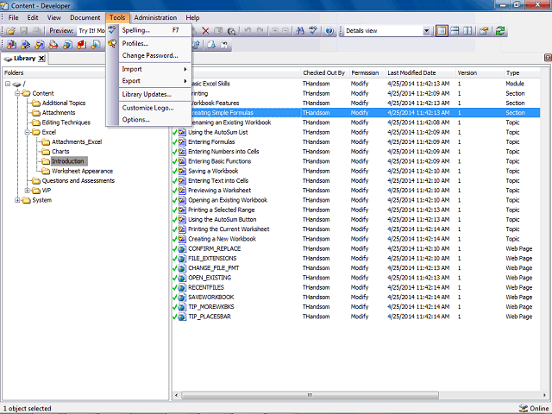The width and height of the screenshot is (552, 414).
Task: Toggle the single-pane library layout button
Action: (x=442, y=31)
